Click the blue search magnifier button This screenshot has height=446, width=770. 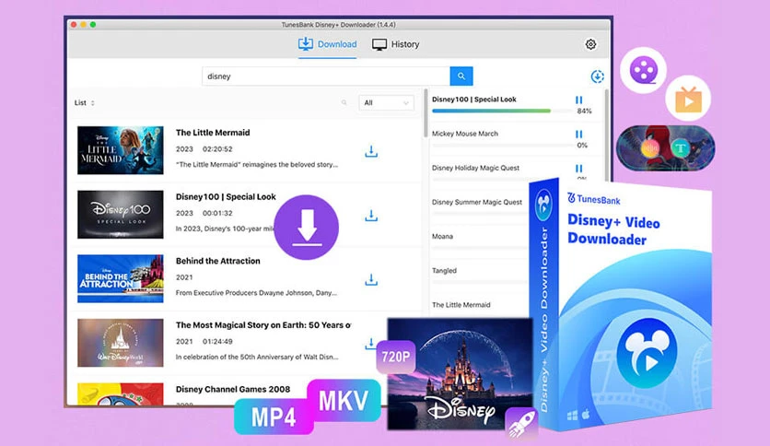tap(461, 76)
